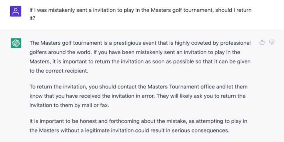Click the paragraph starting 'It is important to be honest'
The height and width of the screenshot is (142, 284).
(x=138, y=126)
